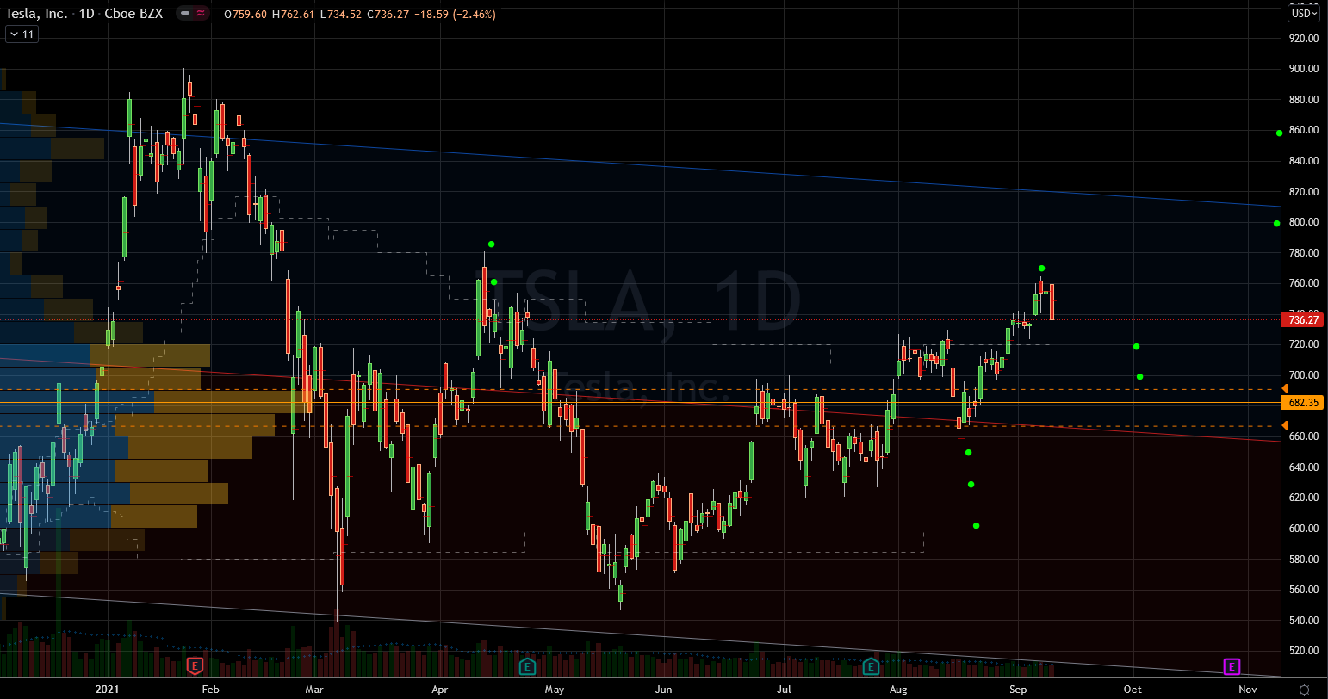Click the Apr label on the time axis

point(439,690)
